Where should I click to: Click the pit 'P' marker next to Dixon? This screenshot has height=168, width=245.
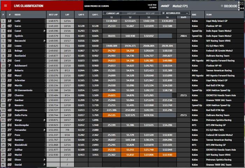(44, 159)
